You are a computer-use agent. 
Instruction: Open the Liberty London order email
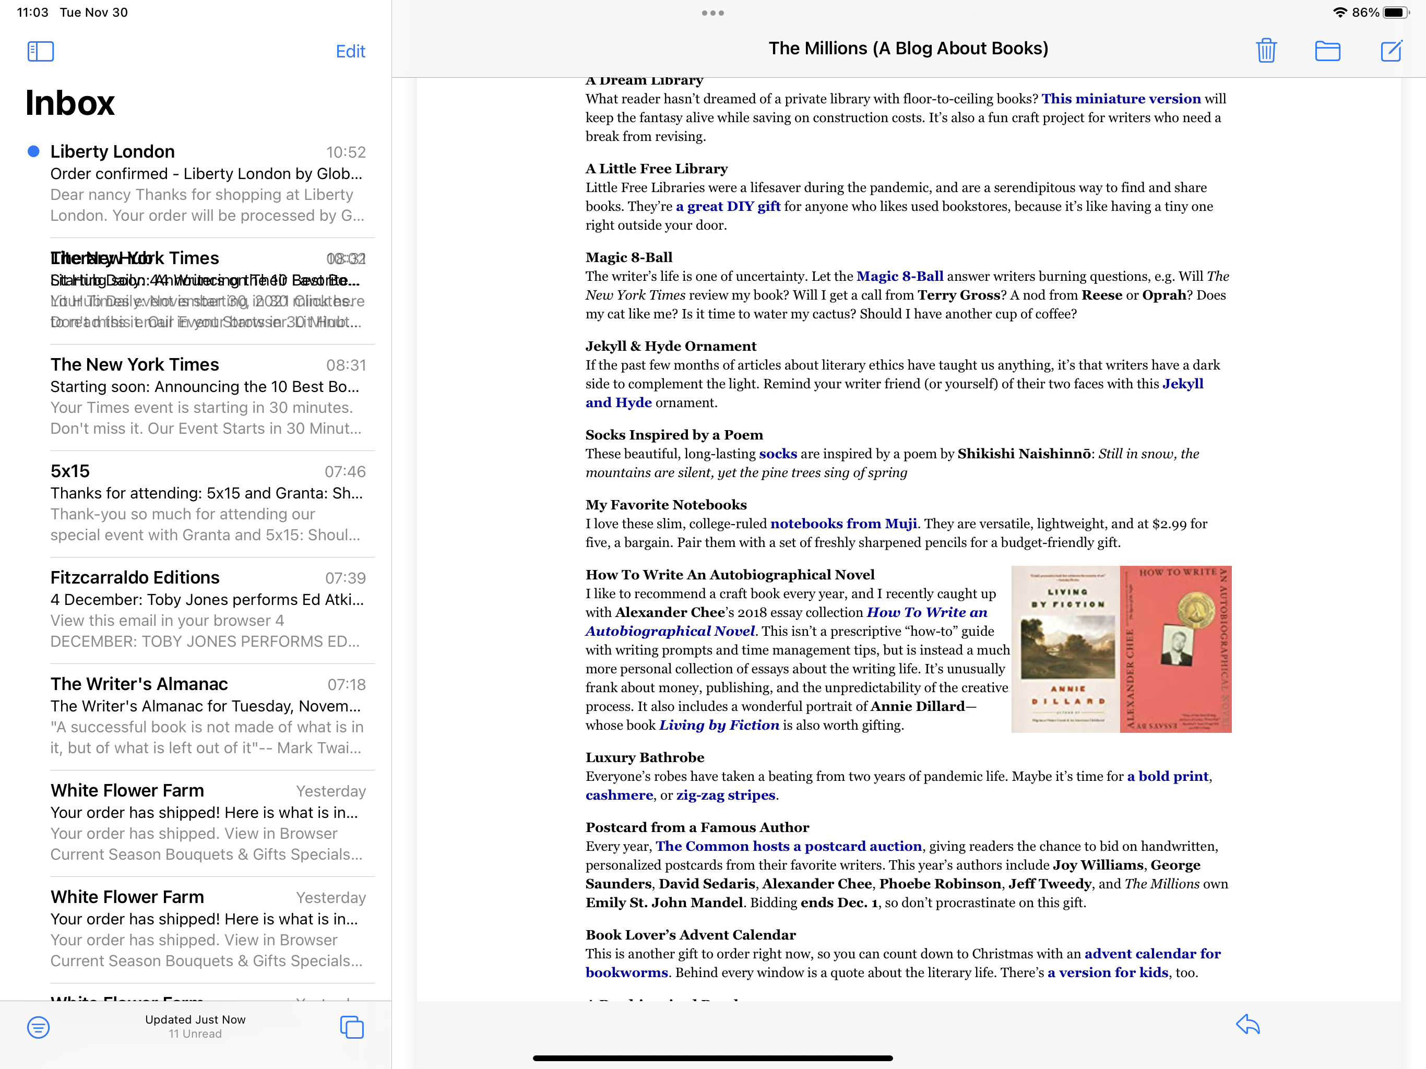pyautogui.click(x=206, y=183)
